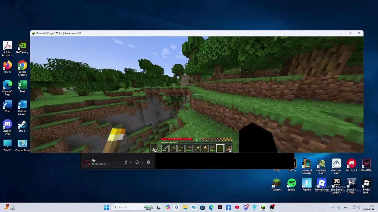
Task: Open NVIDIA App desktop shortcut
Action: 22,48
